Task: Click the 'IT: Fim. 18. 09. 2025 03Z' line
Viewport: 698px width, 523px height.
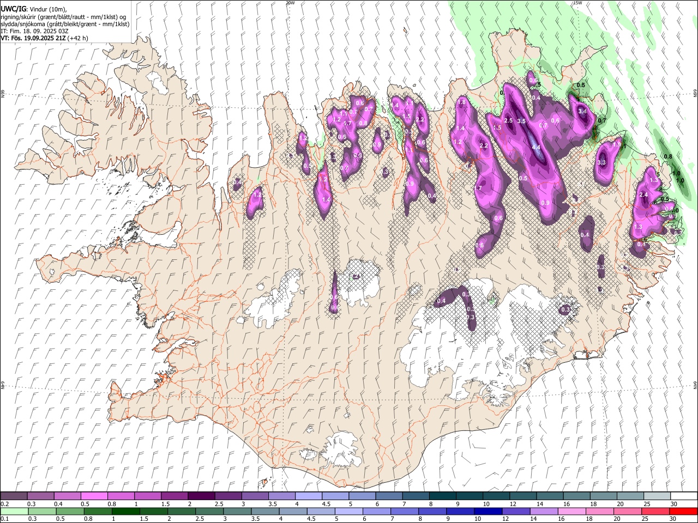Action: [x=35, y=31]
